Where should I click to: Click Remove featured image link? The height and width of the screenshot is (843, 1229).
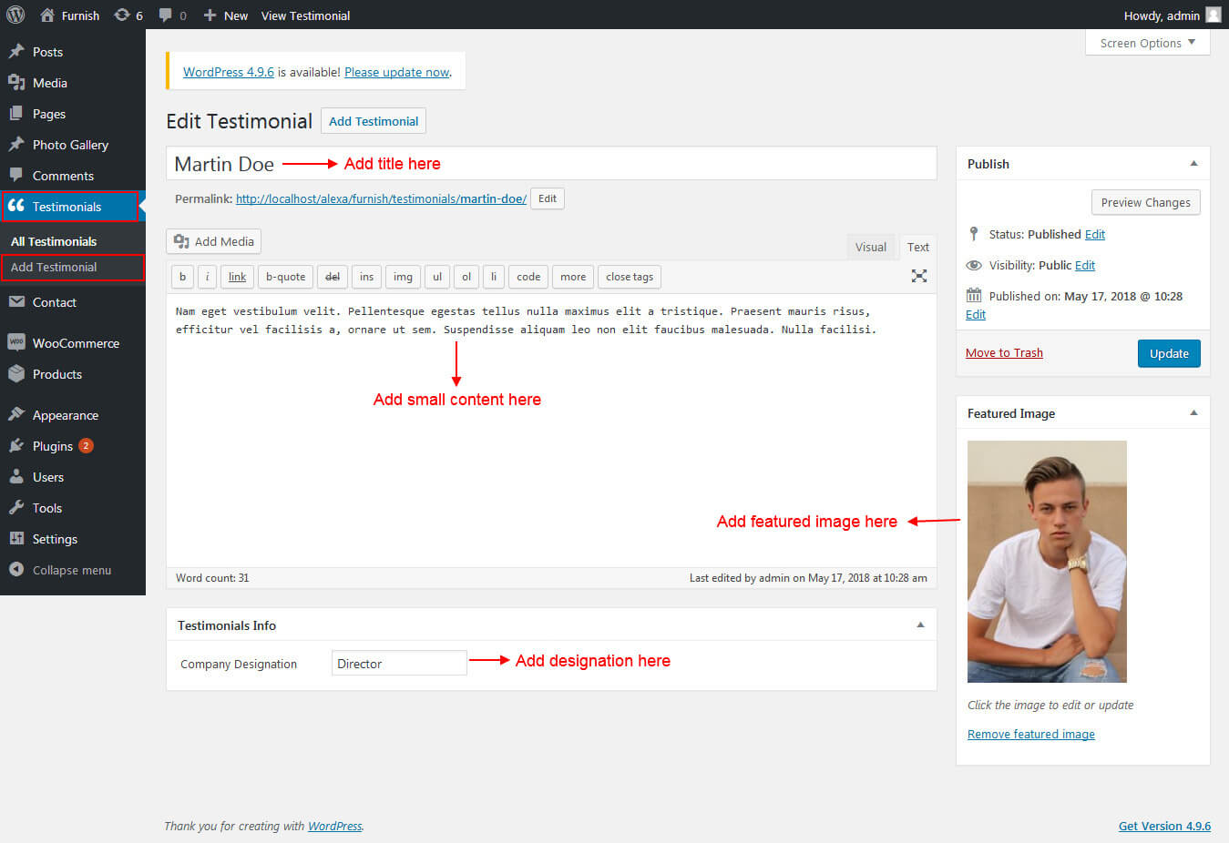1031,734
